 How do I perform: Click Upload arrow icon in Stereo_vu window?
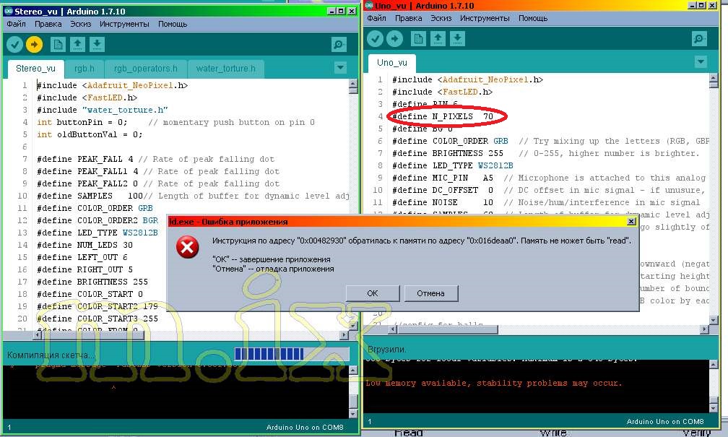pos(34,45)
